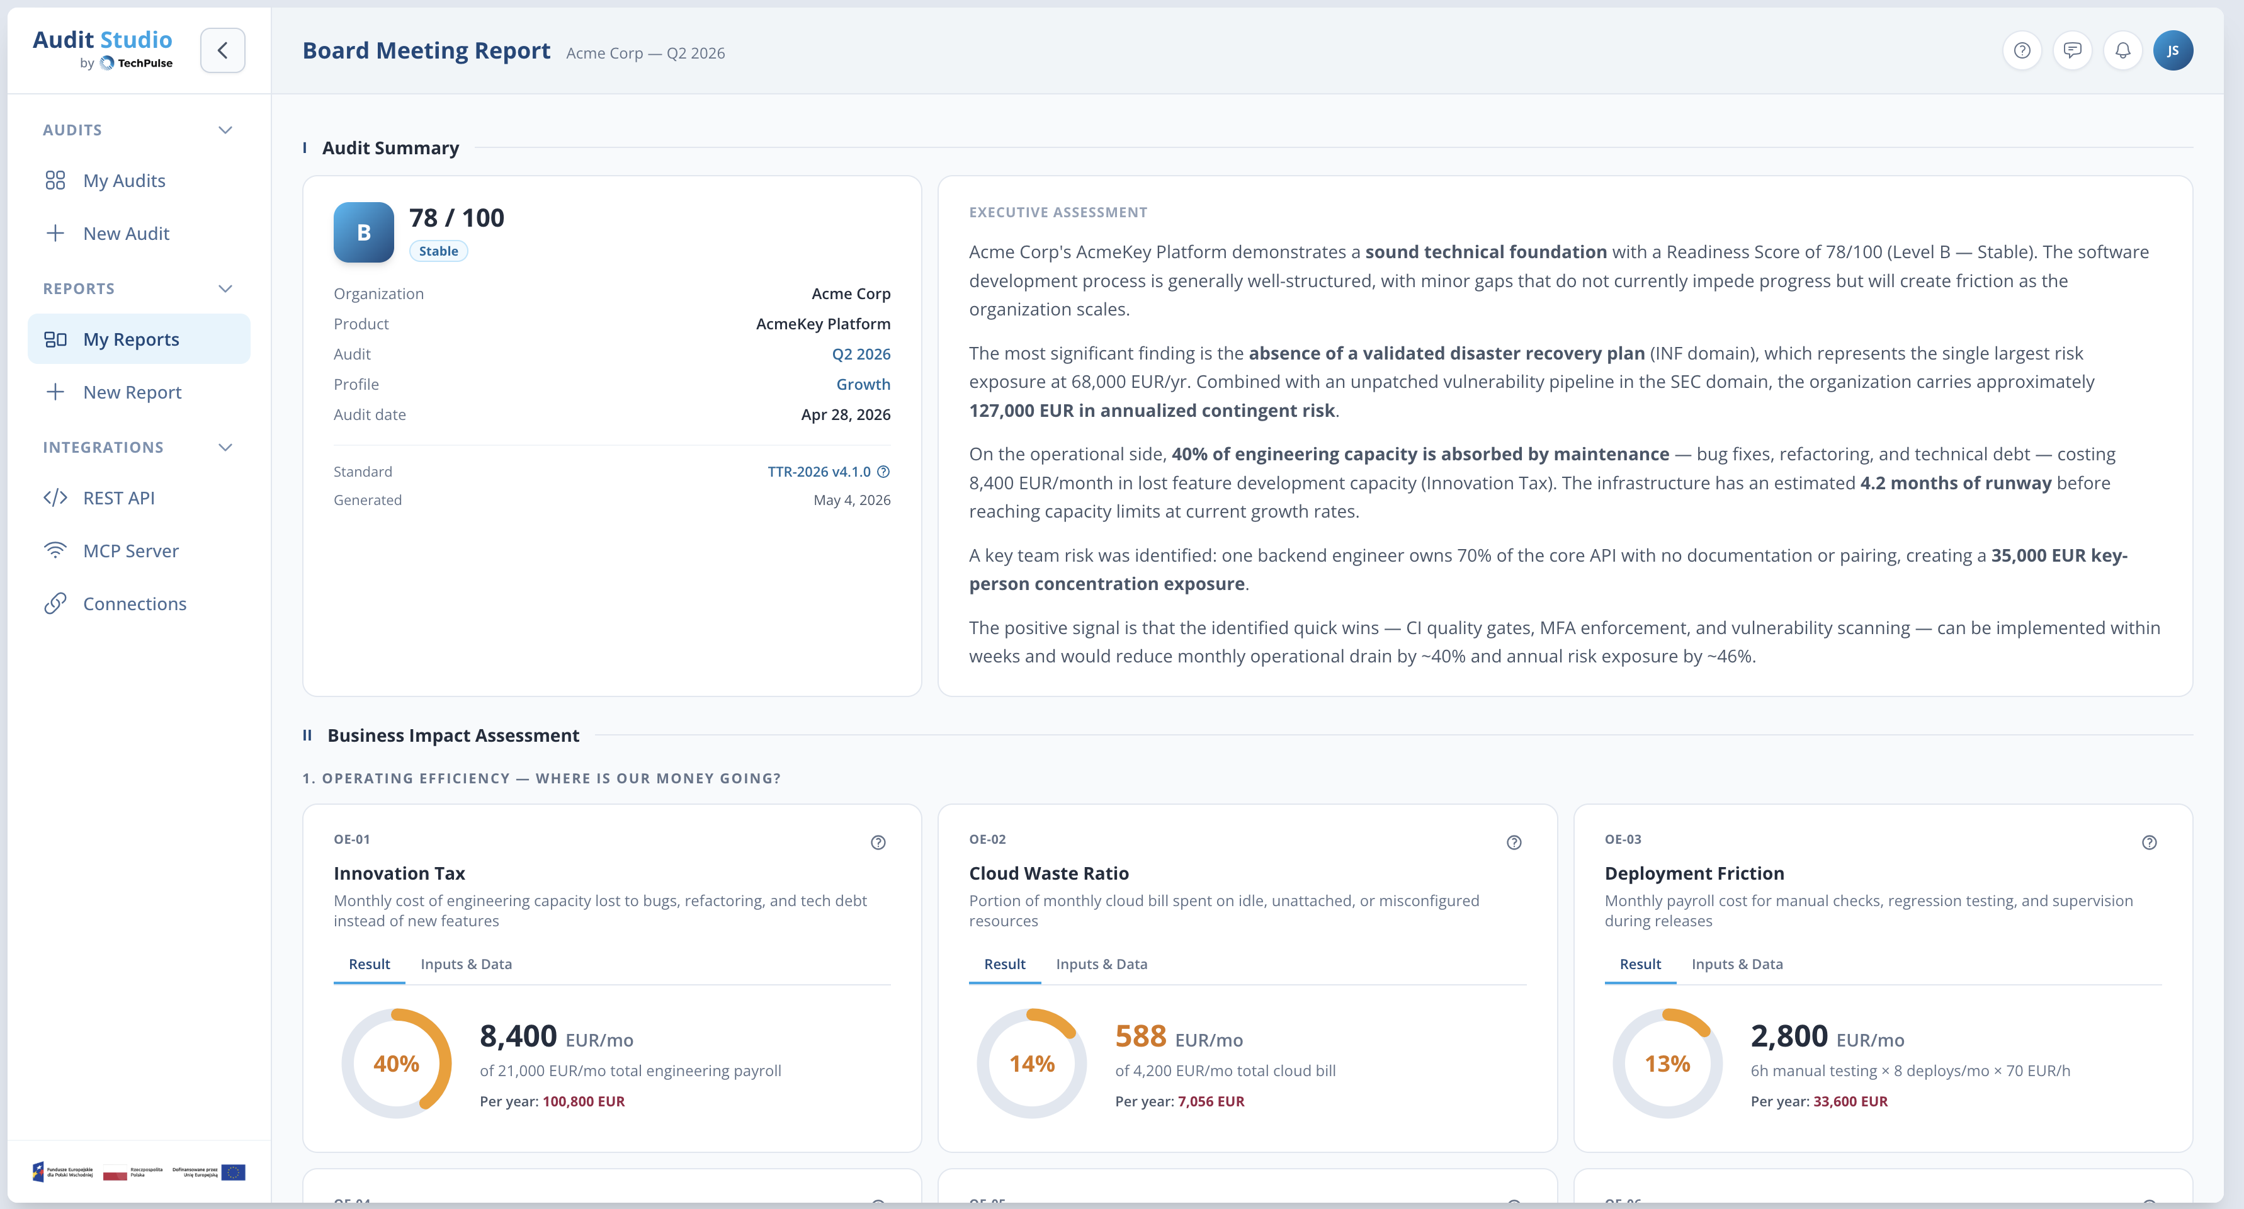Open Connections page

[x=139, y=604]
